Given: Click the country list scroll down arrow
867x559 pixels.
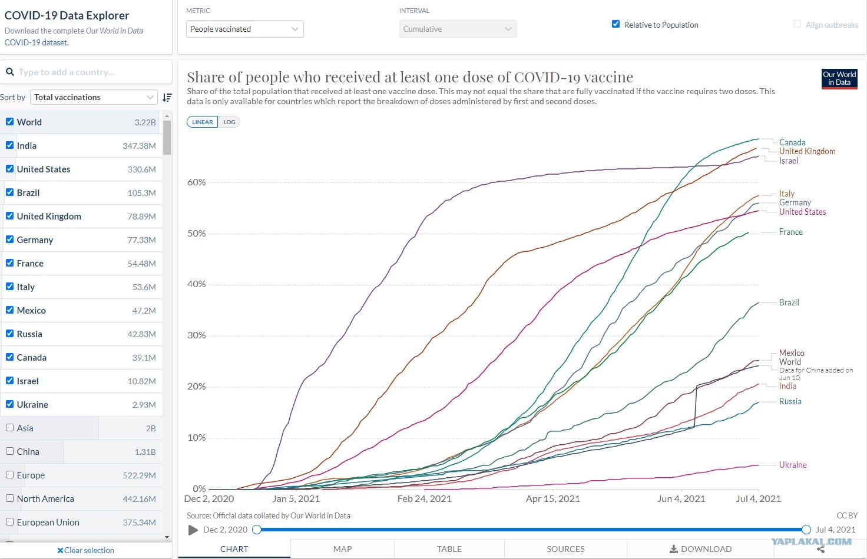Looking at the screenshot, I should pos(167,537).
